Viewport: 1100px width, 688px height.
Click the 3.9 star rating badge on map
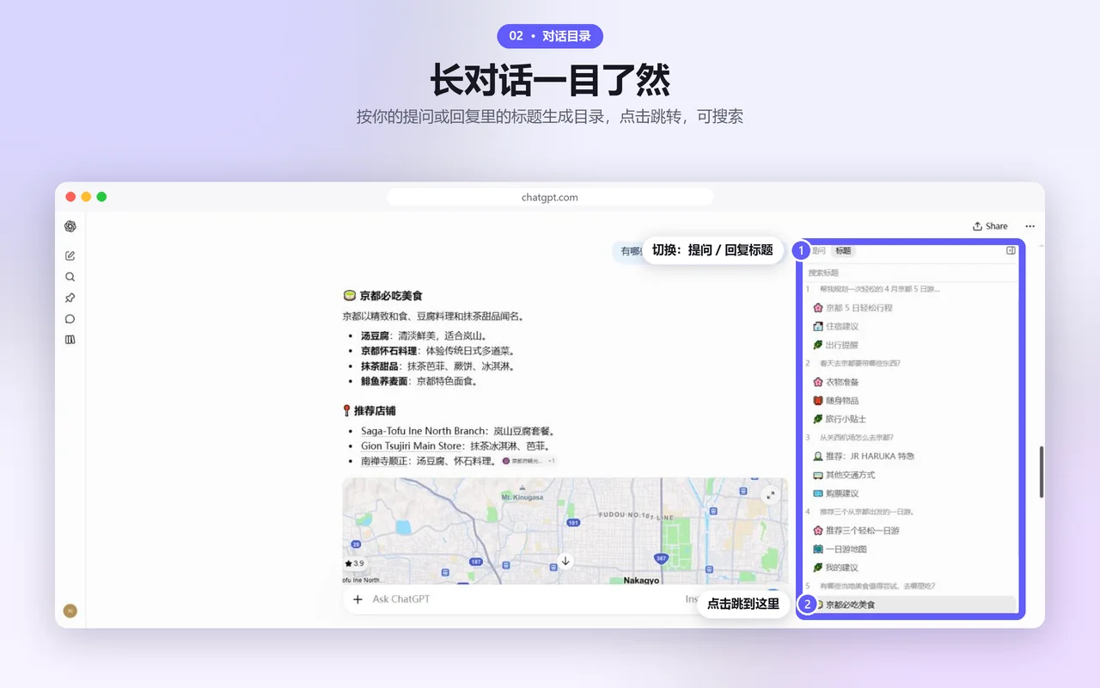tap(354, 563)
